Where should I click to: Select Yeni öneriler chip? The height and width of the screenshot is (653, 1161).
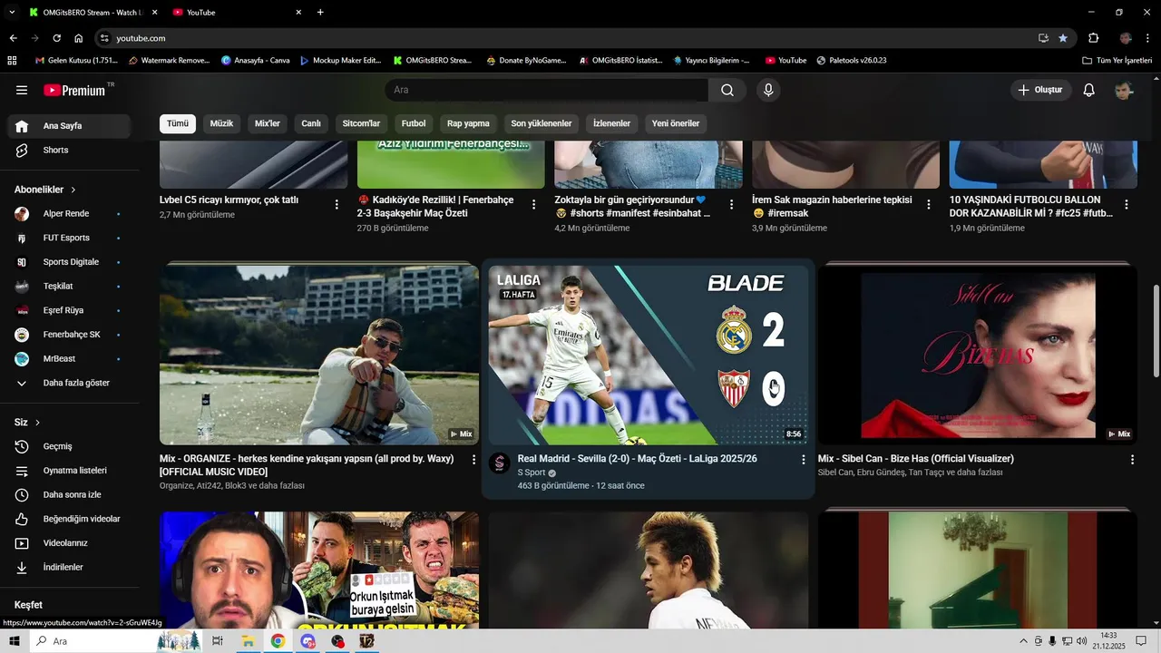676,123
